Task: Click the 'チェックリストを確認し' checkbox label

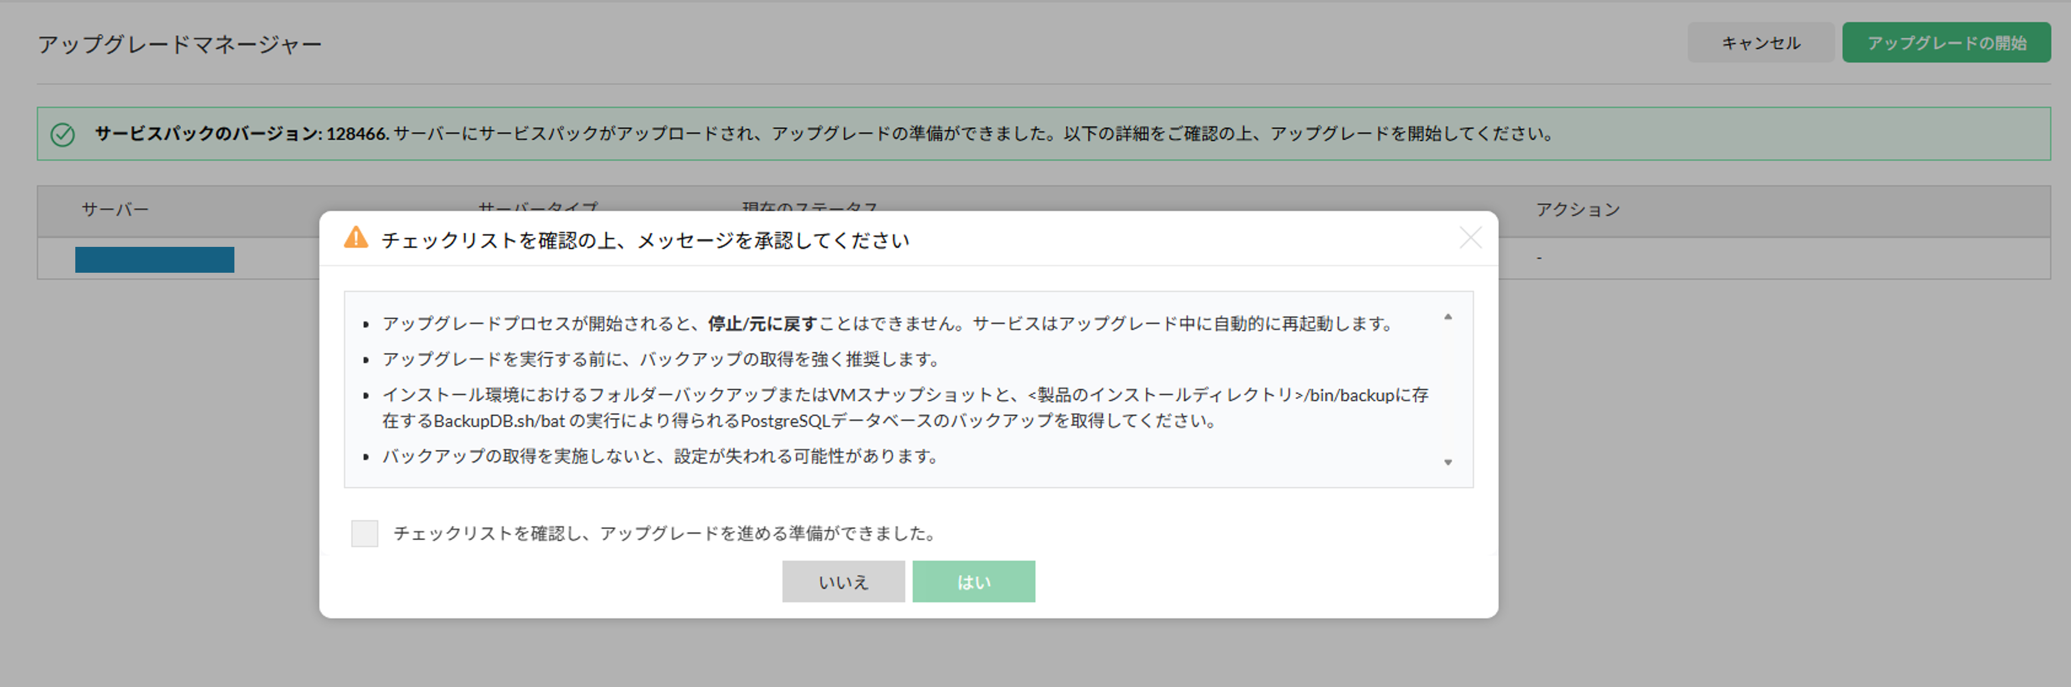Action: tap(664, 534)
